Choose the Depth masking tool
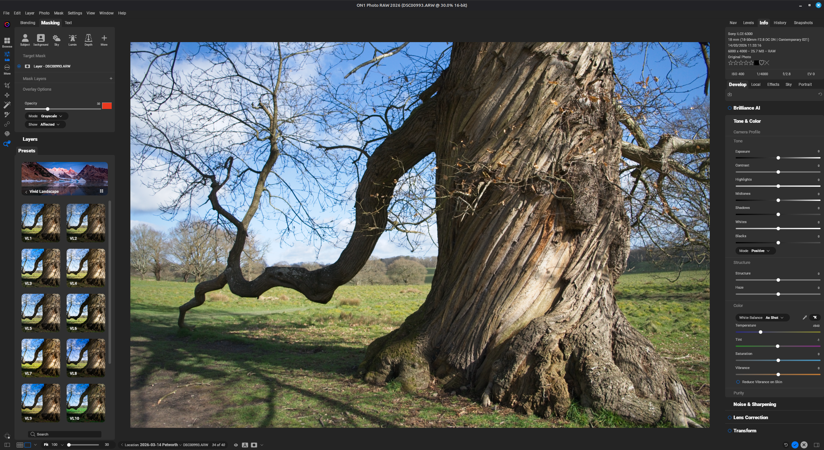Image resolution: width=824 pixels, height=450 pixels. 88,39
